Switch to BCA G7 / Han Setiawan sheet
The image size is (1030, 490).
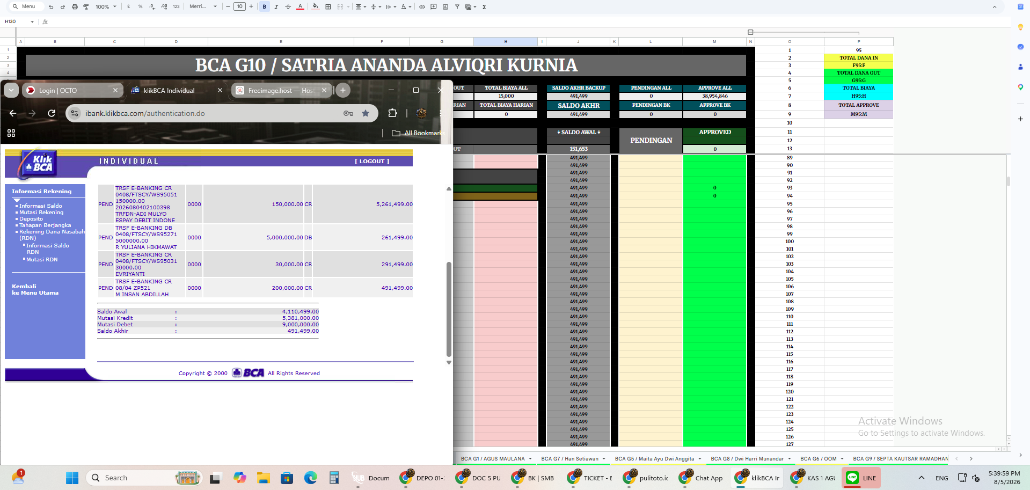point(573,459)
